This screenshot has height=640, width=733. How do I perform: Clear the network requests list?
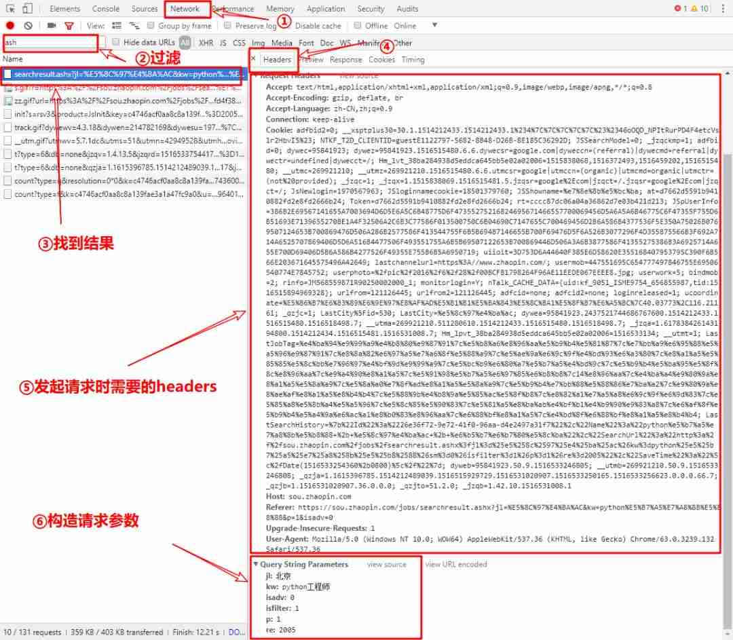[28, 26]
